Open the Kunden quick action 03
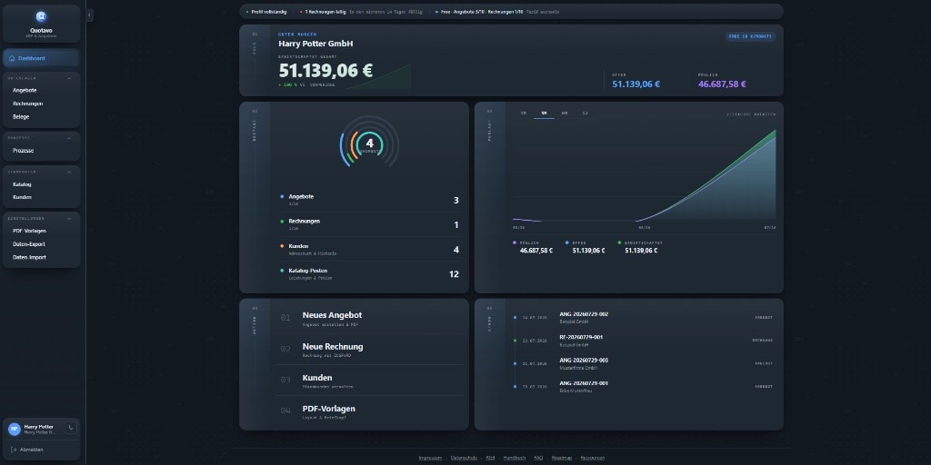Viewport: 931px width, 465px height. (369, 381)
